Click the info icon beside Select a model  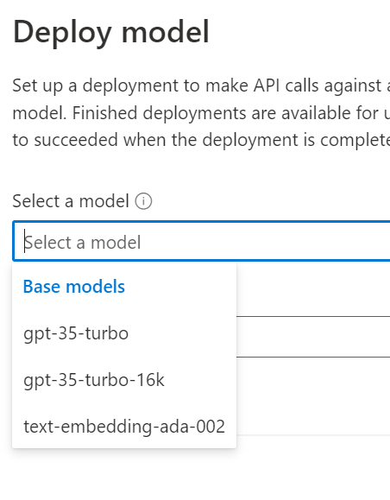click(143, 201)
